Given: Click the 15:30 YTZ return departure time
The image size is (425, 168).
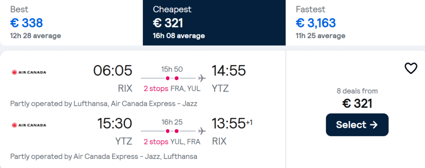Looking at the screenshot, I should (x=115, y=124).
